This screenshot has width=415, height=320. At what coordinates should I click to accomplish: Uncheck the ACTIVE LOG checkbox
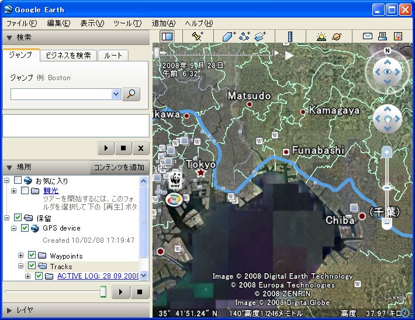(x=39, y=276)
